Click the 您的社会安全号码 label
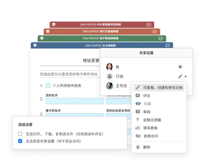Screen dimensions: 205x162 (118, 110)
